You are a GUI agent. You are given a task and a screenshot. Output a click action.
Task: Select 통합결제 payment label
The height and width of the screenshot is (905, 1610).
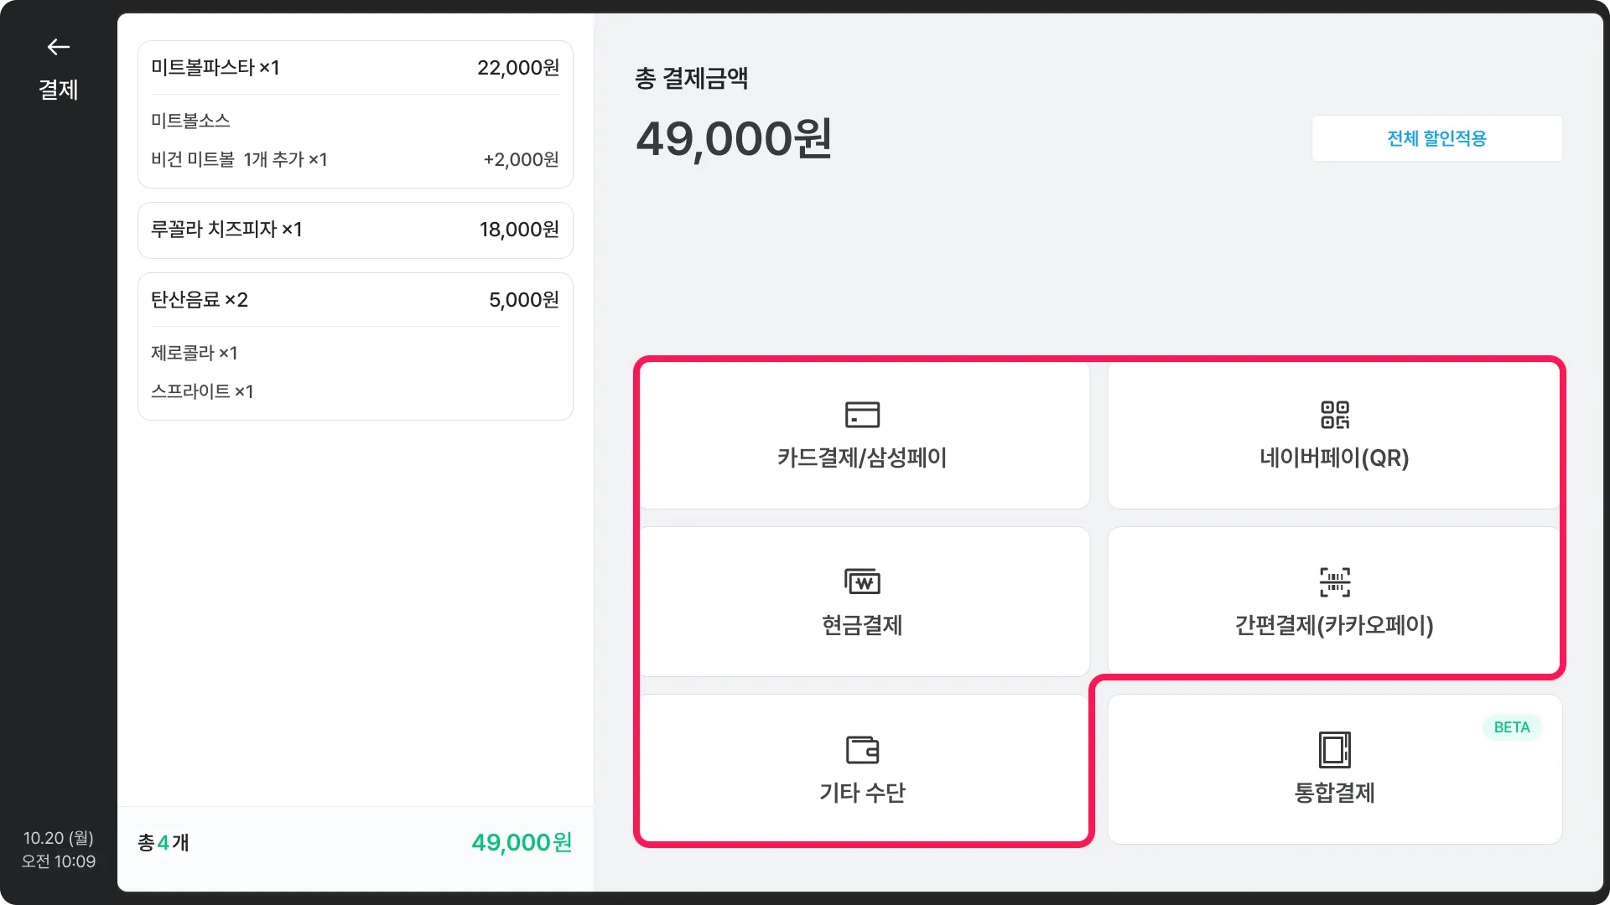pyautogui.click(x=1334, y=793)
